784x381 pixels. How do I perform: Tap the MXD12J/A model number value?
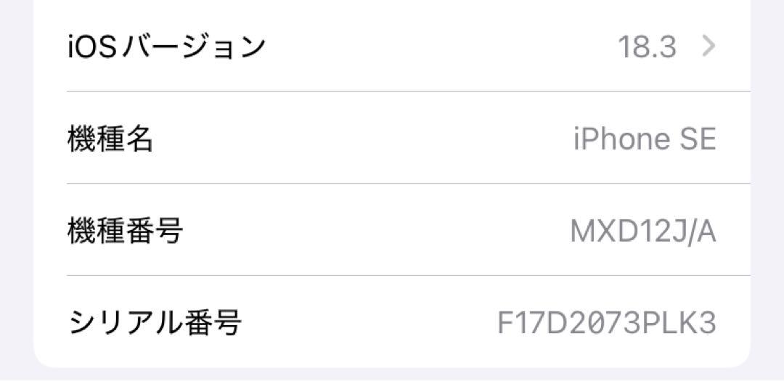pos(643,232)
